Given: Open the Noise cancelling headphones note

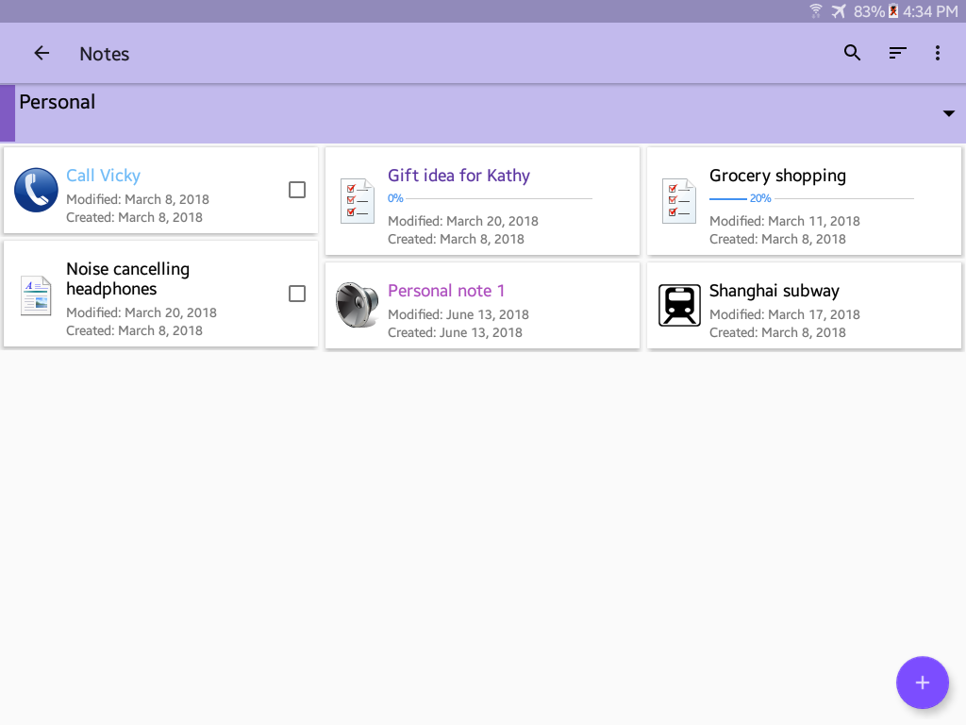Looking at the screenshot, I should [x=160, y=295].
